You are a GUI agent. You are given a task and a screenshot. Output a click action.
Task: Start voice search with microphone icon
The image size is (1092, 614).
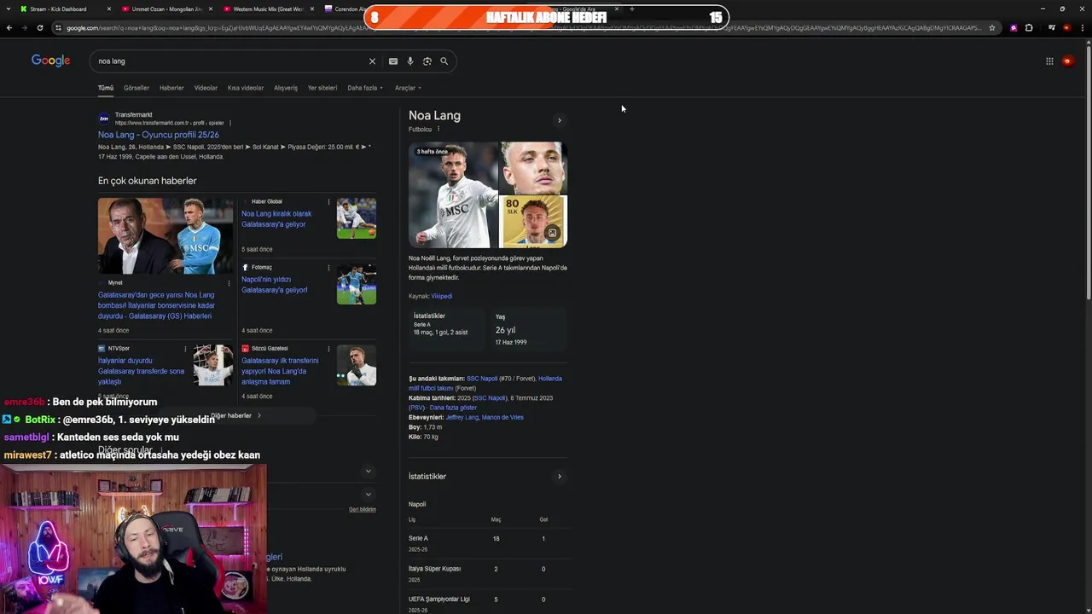(410, 61)
